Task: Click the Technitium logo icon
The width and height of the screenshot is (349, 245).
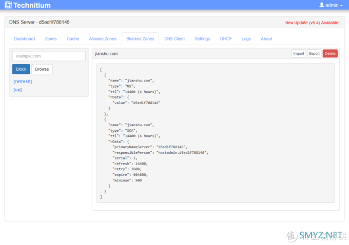Action: [8, 5]
